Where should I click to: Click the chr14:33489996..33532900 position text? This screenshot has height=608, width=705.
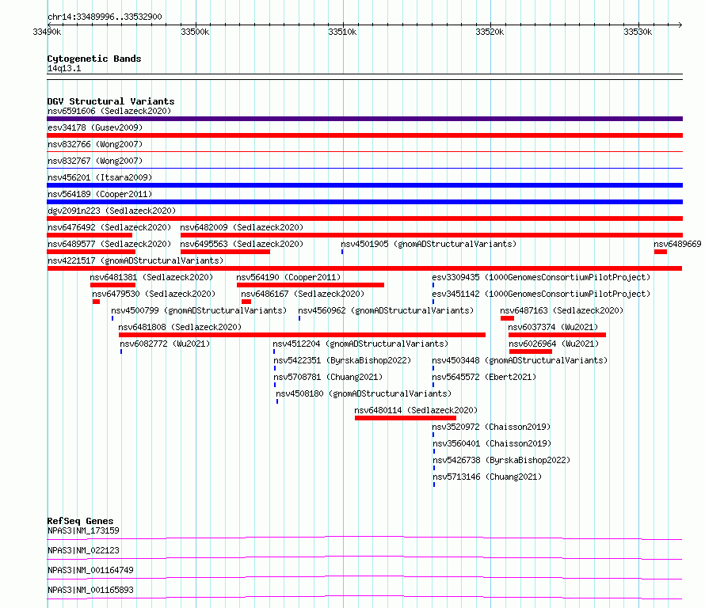pos(105,17)
